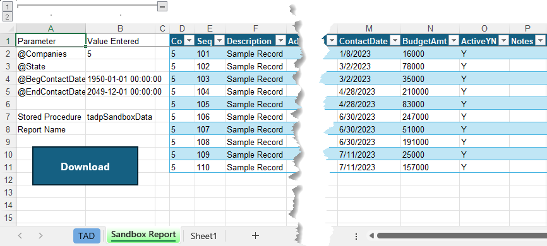Show next sheet tabs with right arrow
Screen dimensions: 547x246
[x=40, y=236]
